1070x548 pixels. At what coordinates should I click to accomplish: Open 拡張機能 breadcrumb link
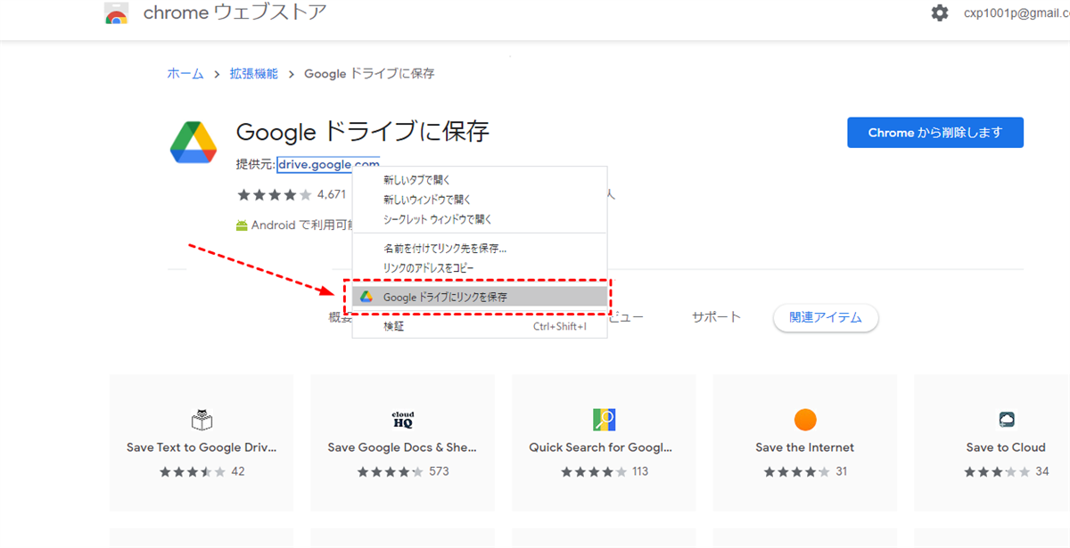pyautogui.click(x=254, y=74)
